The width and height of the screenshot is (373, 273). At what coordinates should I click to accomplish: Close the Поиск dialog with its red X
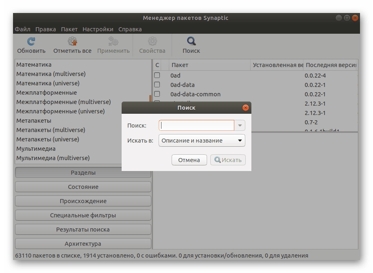[246, 108]
